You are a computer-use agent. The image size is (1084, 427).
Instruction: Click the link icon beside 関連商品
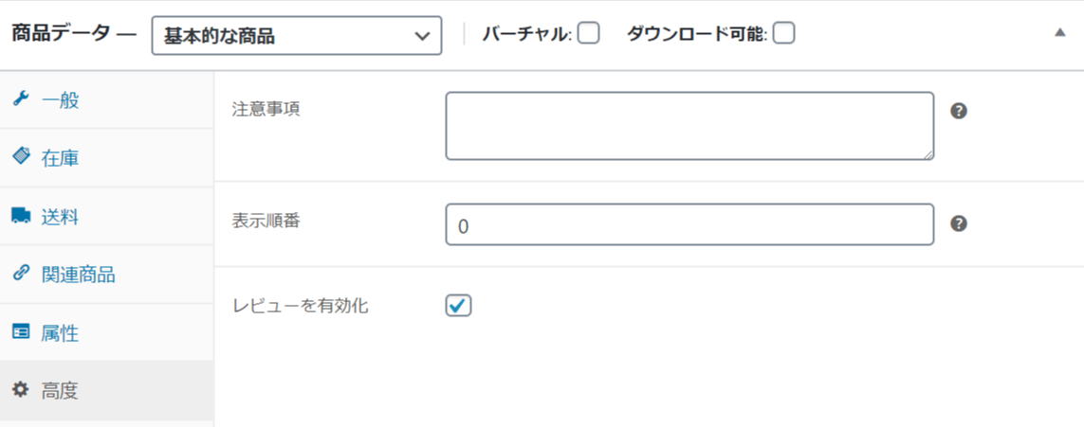(x=21, y=274)
